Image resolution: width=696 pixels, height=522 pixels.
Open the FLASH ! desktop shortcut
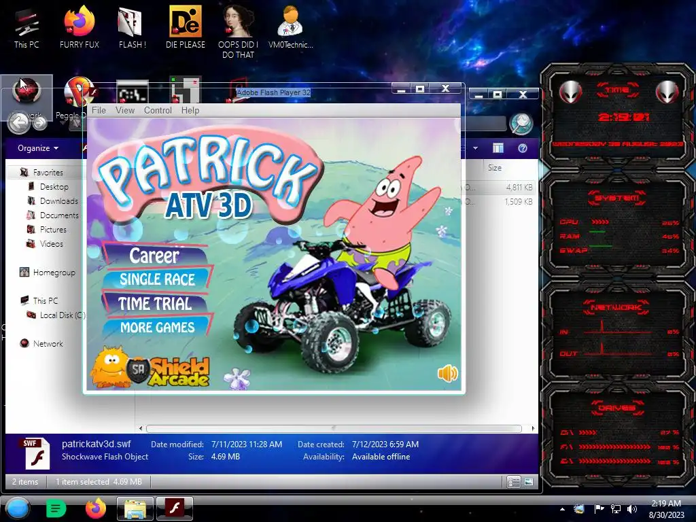132,27
